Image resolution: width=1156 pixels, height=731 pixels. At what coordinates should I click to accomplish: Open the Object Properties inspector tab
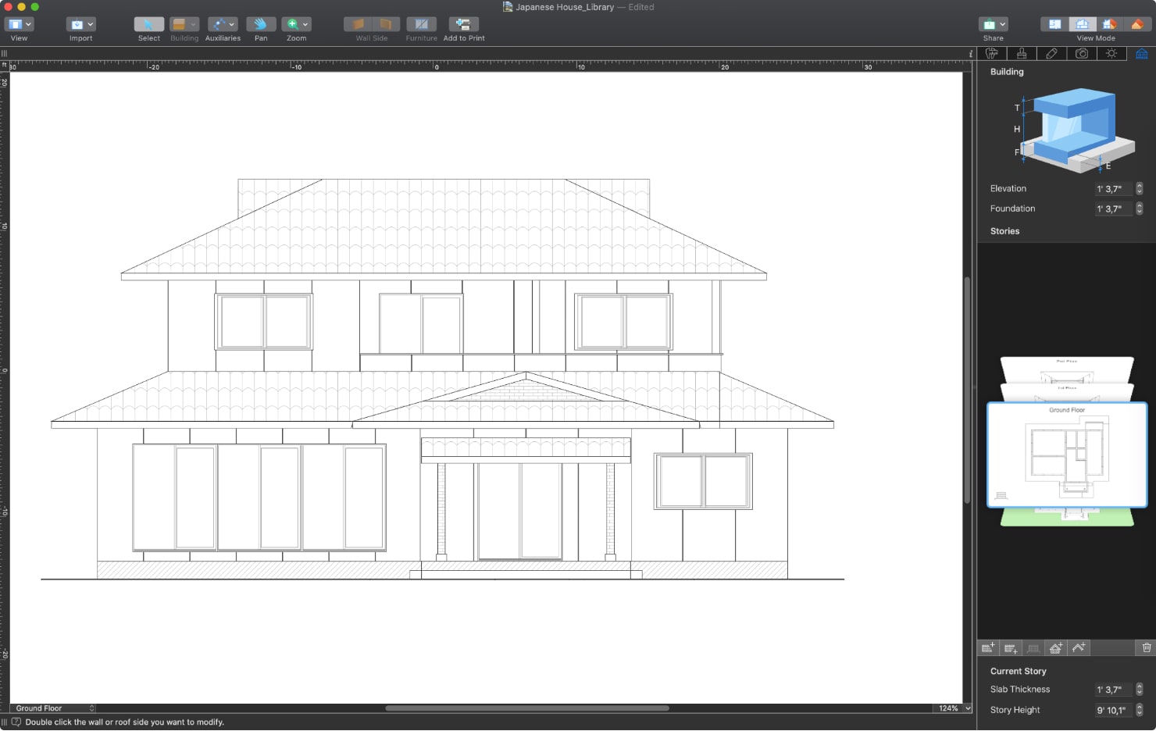pos(992,53)
